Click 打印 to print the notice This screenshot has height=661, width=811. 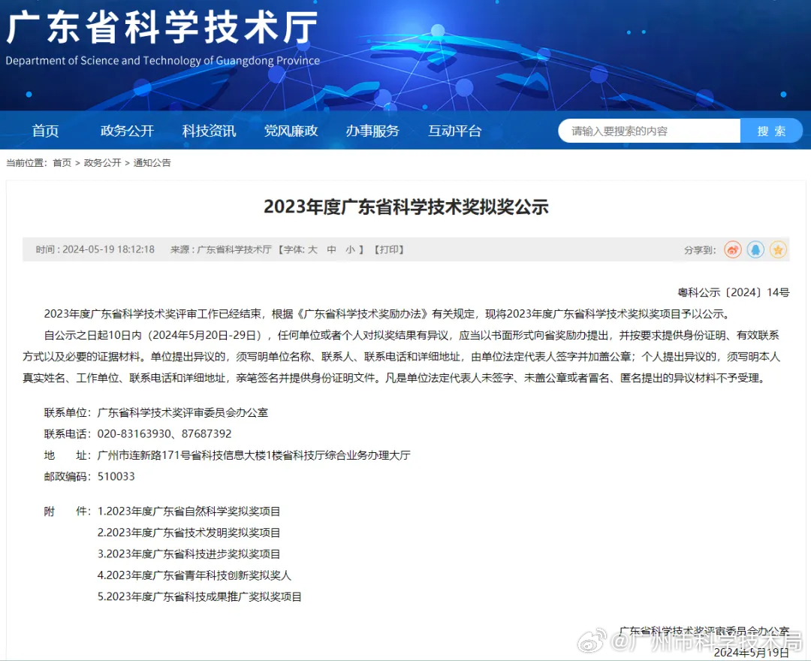click(x=389, y=249)
